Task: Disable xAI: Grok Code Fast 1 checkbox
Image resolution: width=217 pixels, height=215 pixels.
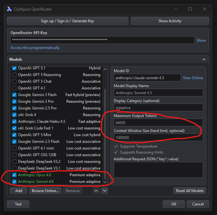Action: (x=14, y=128)
